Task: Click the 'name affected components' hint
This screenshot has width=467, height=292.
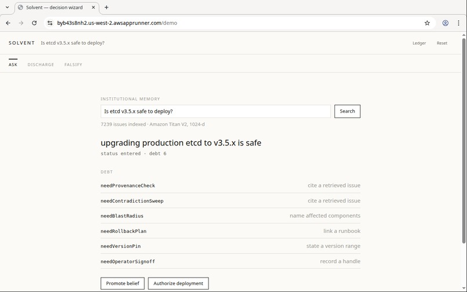Action: point(325,216)
